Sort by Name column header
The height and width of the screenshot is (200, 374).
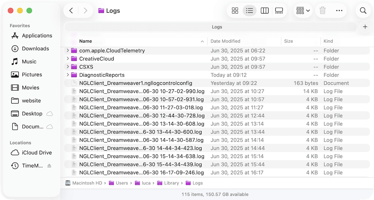[85, 41]
